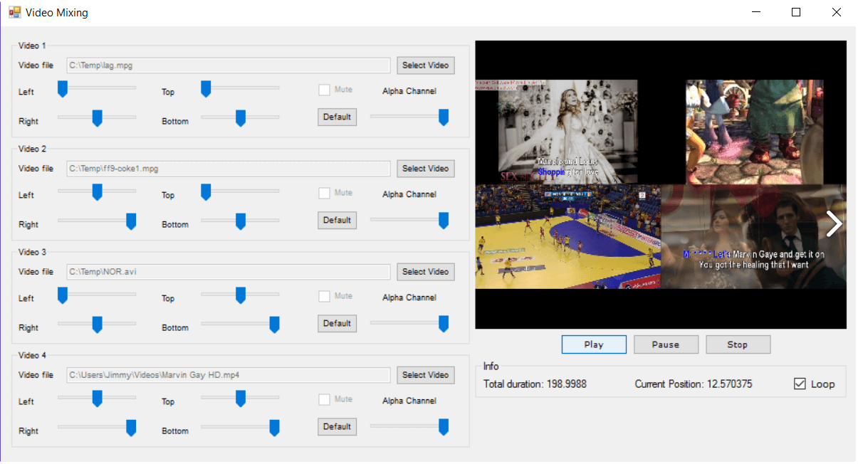This screenshot has width=858, height=464.
Task: Click the white next arrow on preview
Action: tap(834, 223)
